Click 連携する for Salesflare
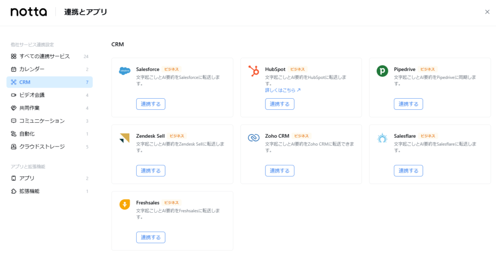Screen dimensions: 496x265 point(408,171)
